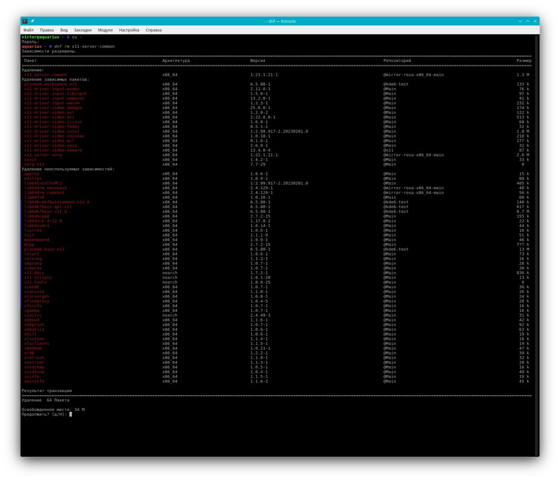Open the Модули menu

[105, 30]
